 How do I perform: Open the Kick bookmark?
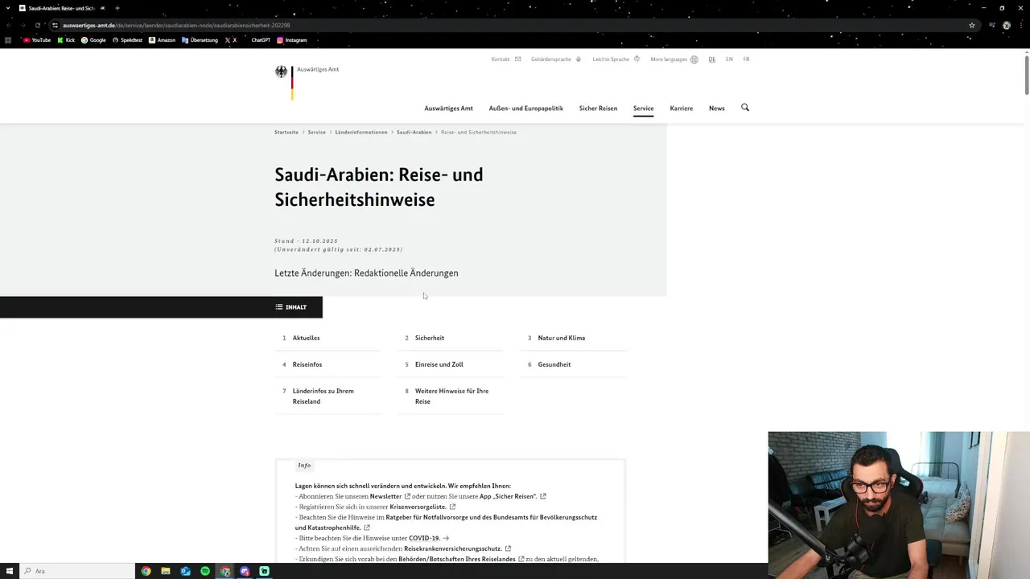[67, 40]
